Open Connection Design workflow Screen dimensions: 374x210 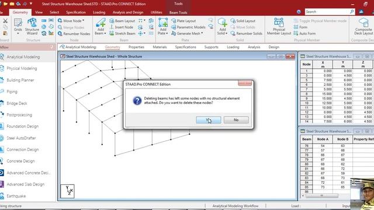pyautogui.click(x=22, y=149)
